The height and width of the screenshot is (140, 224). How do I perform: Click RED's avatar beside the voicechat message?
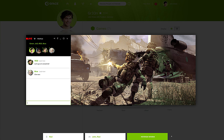coord(30,62)
